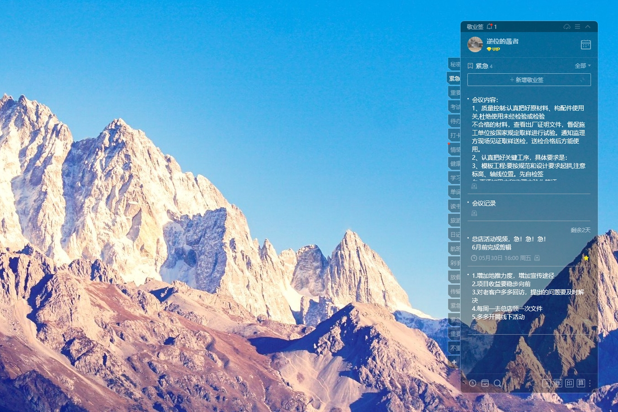Viewport: 618px width, 412px height.
Task: Open the clock reminders icon at bottom
Action: [473, 383]
